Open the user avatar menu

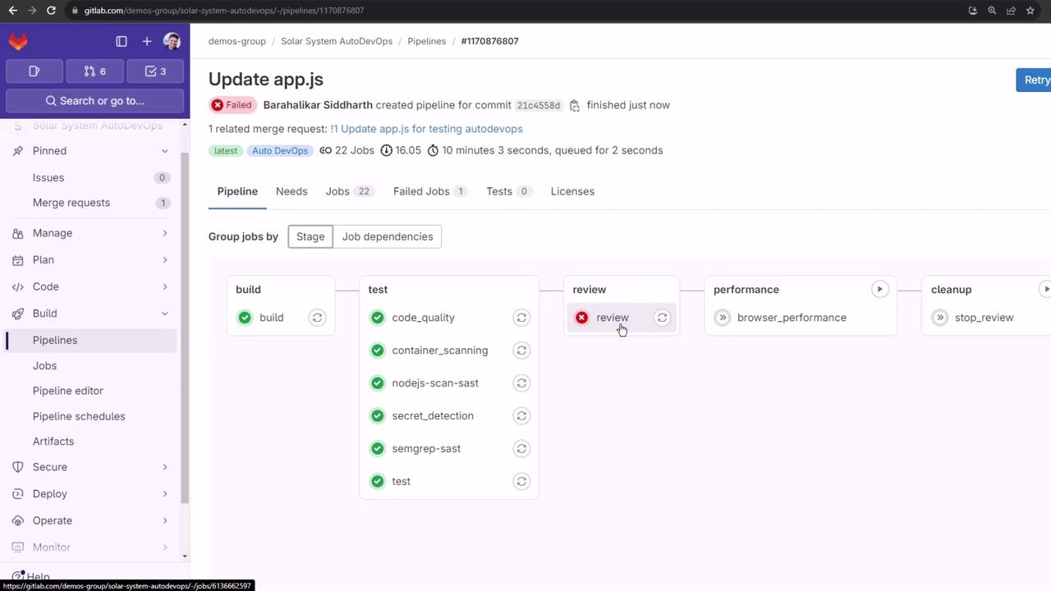[x=172, y=41]
